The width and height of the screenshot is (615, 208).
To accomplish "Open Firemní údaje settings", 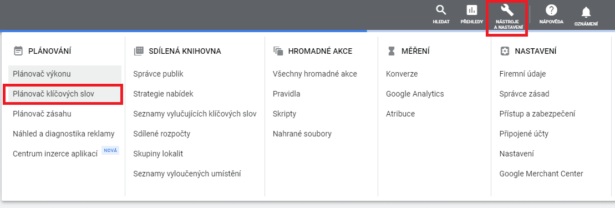I will [x=522, y=74].
